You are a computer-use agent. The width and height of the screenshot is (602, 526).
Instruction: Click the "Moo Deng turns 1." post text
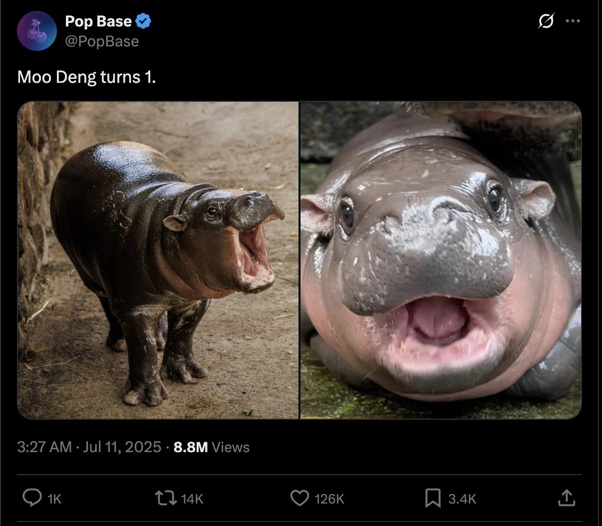(x=86, y=77)
